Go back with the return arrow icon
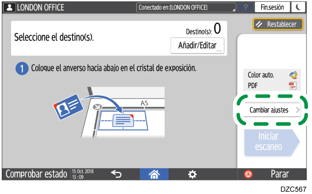The width and height of the screenshot is (312, 194). (116, 174)
